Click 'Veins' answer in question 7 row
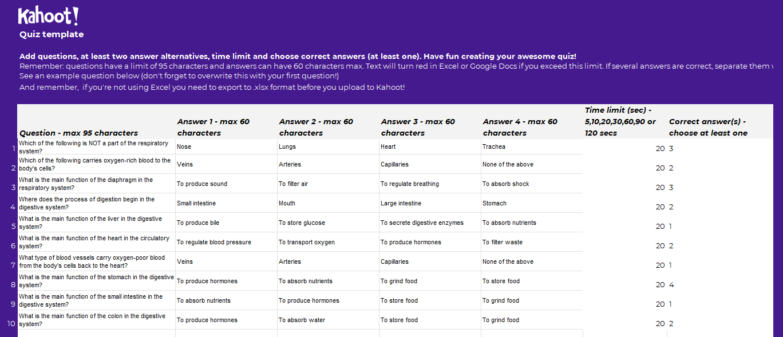783x337 pixels. point(226,261)
